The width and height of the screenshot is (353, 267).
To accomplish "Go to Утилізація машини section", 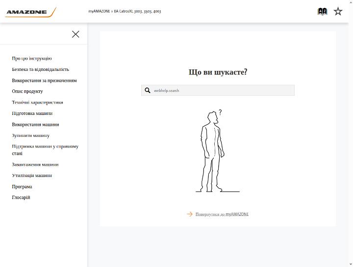I will tap(32, 176).
